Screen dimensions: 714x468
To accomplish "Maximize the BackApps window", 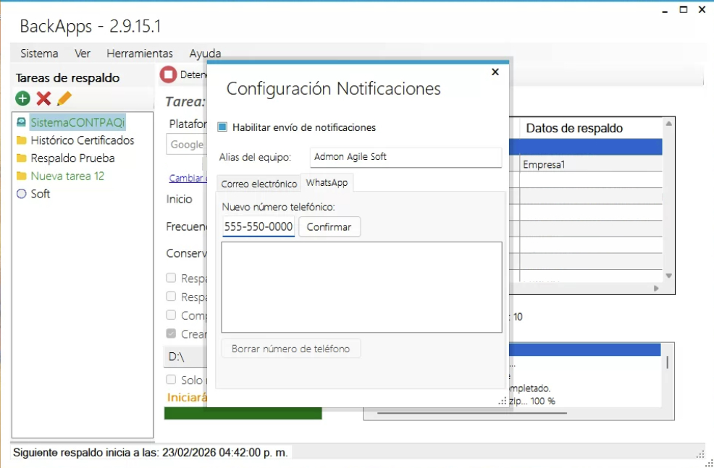I will point(683,9).
